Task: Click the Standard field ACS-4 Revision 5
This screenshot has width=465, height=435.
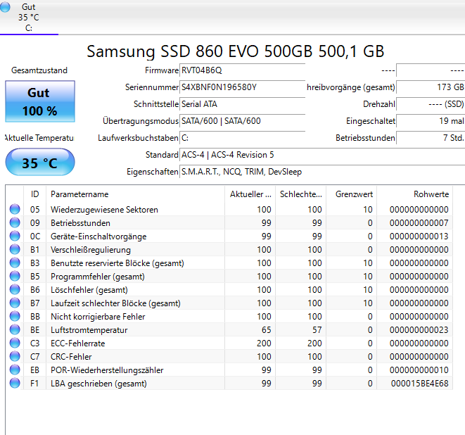Action: point(322,155)
